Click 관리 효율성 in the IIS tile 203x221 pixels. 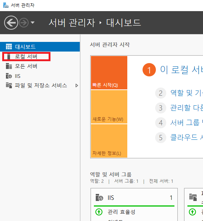pyautogui.click(x=121, y=212)
